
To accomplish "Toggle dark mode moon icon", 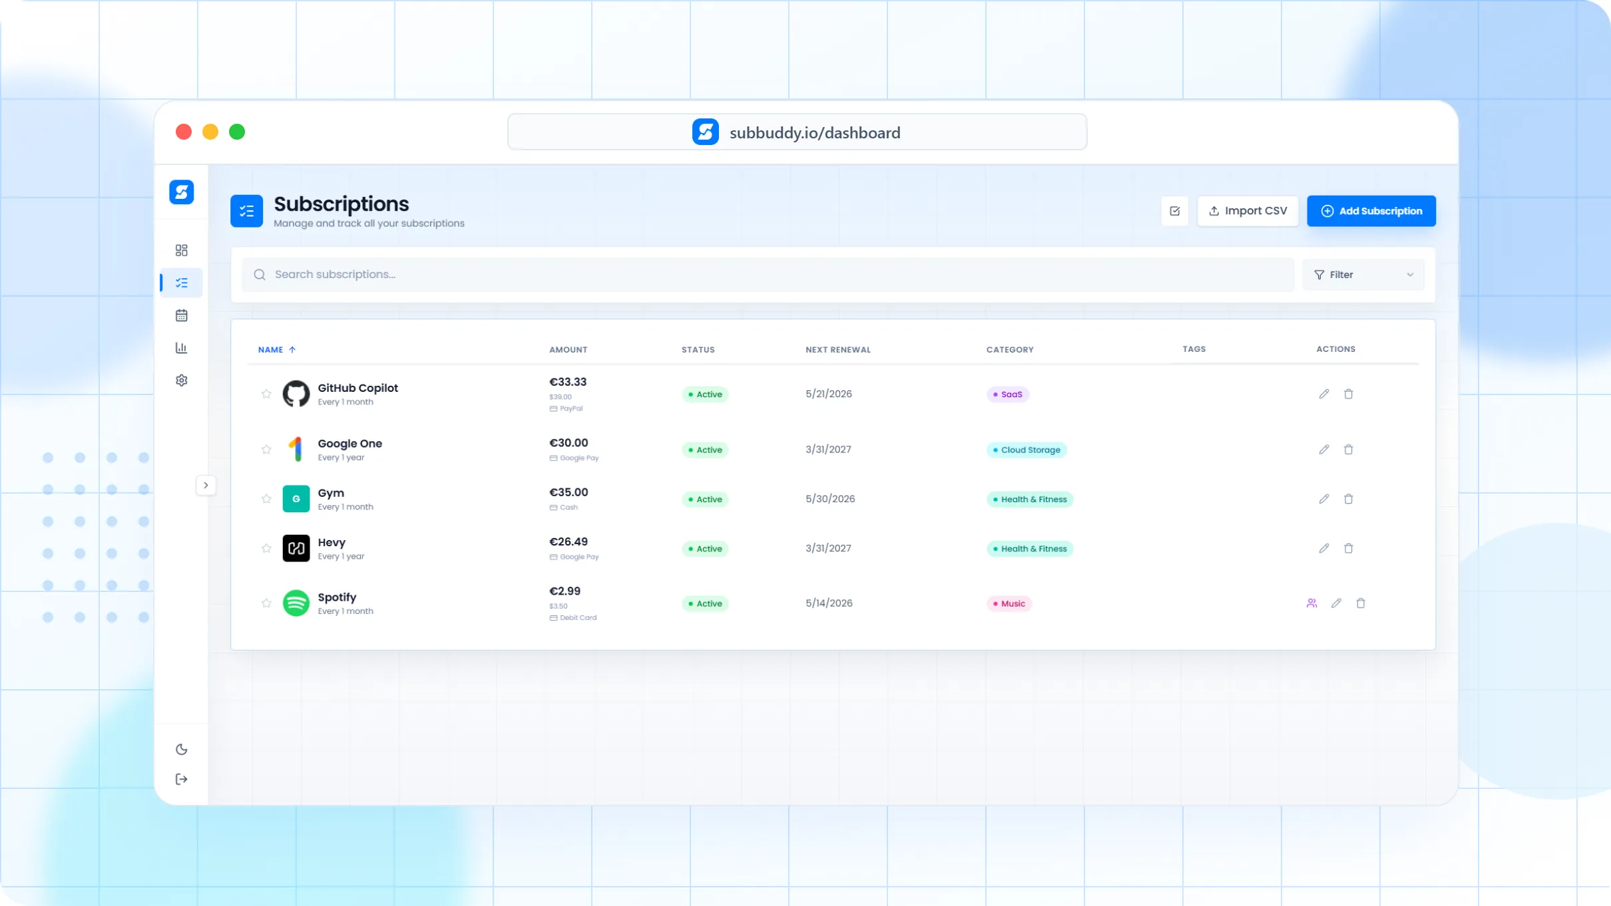I will click(181, 750).
